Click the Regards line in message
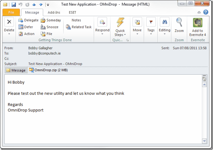This screenshot has height=150, width=213. point(15,104)
